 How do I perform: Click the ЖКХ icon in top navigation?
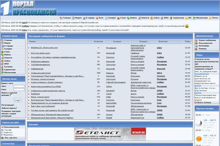pyautogui.click(x=162, y=18)
